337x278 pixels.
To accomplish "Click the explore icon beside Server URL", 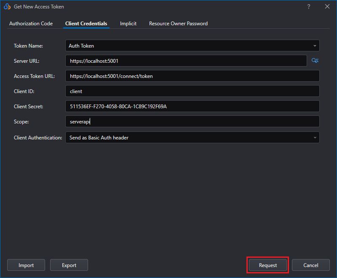I will point(315,61).
